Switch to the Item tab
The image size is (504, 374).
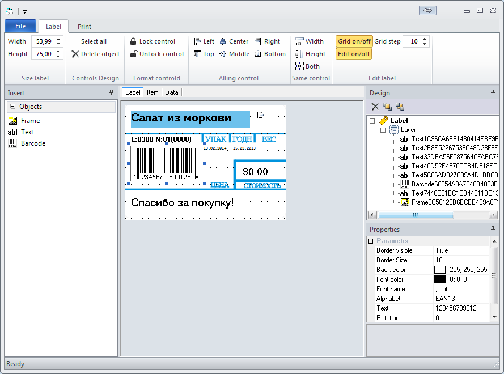click(x=153, y=92)
